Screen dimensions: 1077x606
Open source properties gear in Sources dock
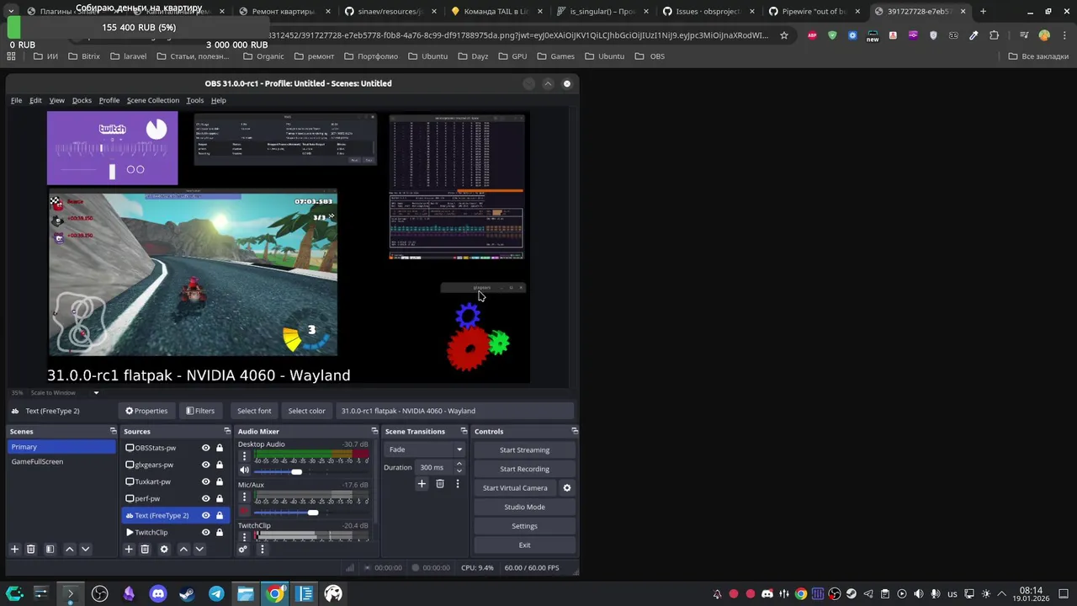coord(164,549)
